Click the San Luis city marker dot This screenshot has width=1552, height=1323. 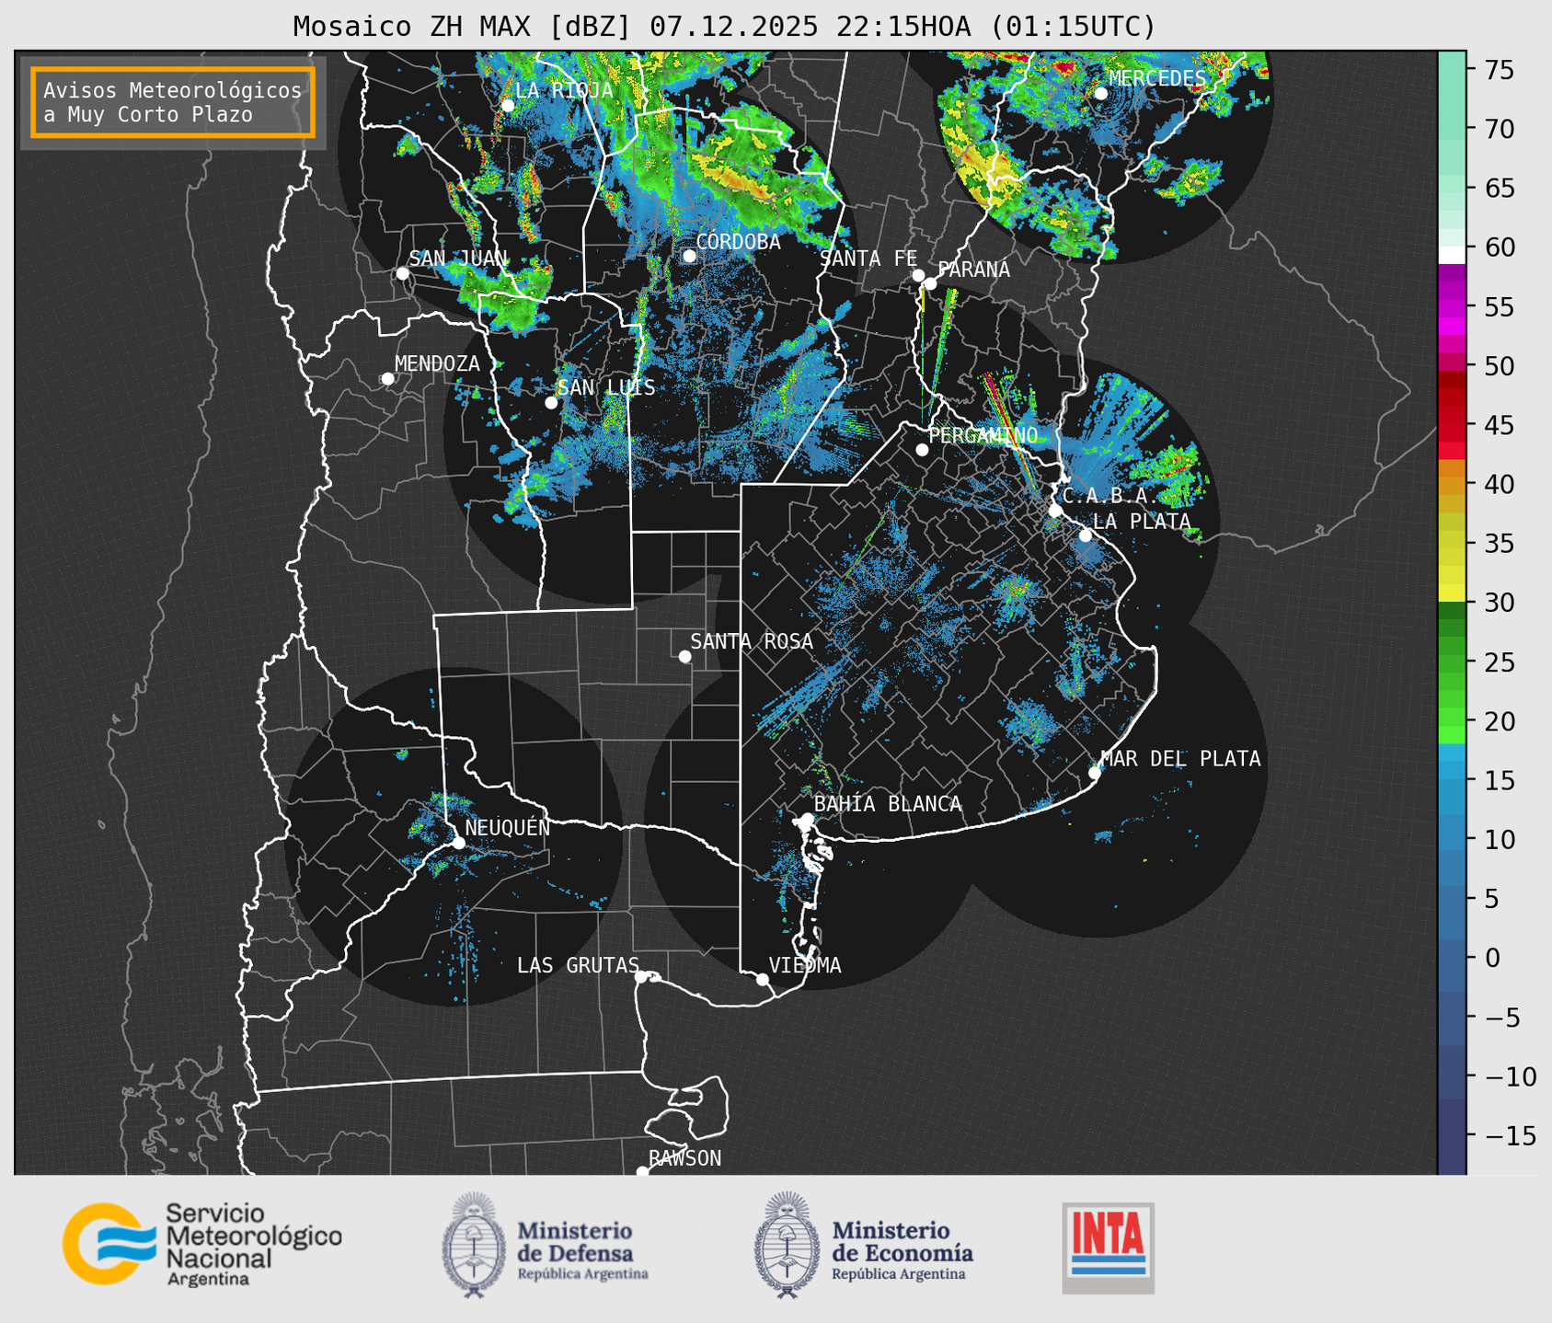551,402
